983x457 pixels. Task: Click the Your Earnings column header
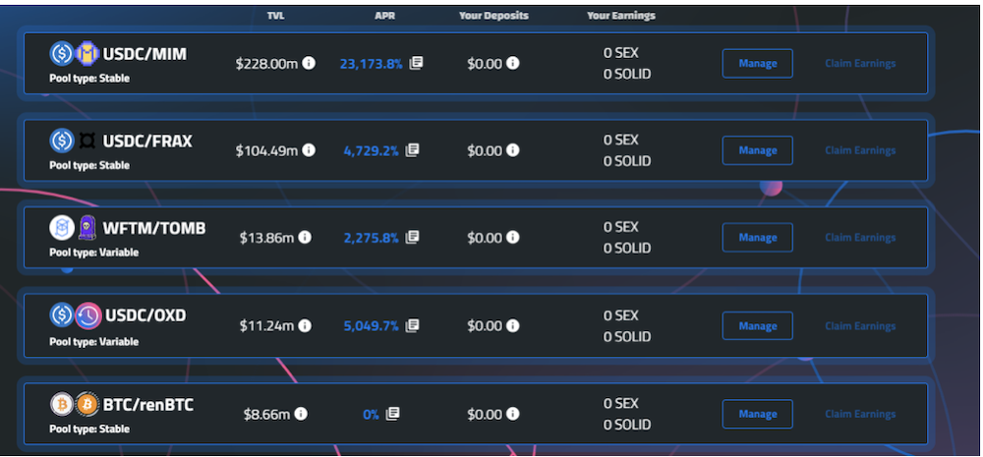(x=621, y=16)
